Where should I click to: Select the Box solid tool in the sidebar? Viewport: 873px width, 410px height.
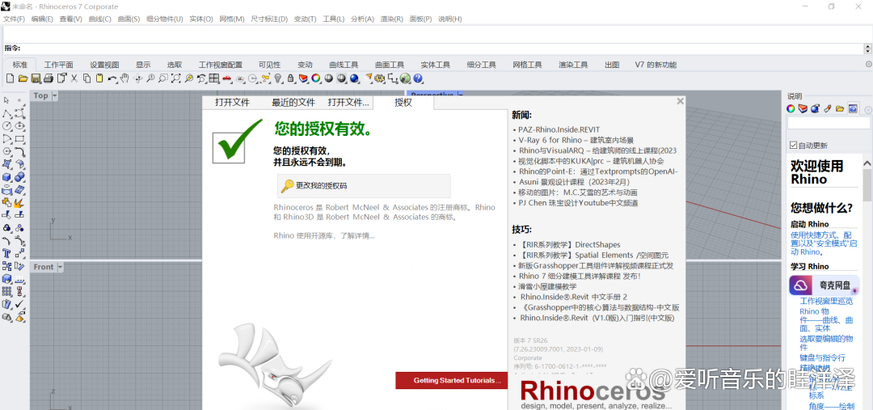[6, 177]
